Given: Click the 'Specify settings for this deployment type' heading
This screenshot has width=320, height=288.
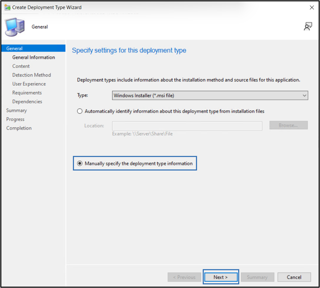Looking at the screenshot, I should point(129,50).
